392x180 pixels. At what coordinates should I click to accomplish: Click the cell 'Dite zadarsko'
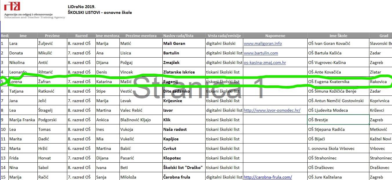tap(184, 91)
